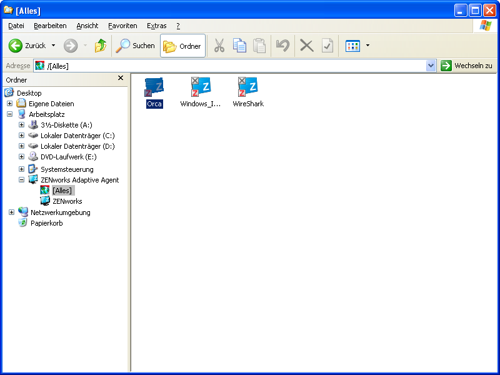Toggle the Ordner folders pane button
The width and height of the screenshot is (500, 375).
[182, 46]
